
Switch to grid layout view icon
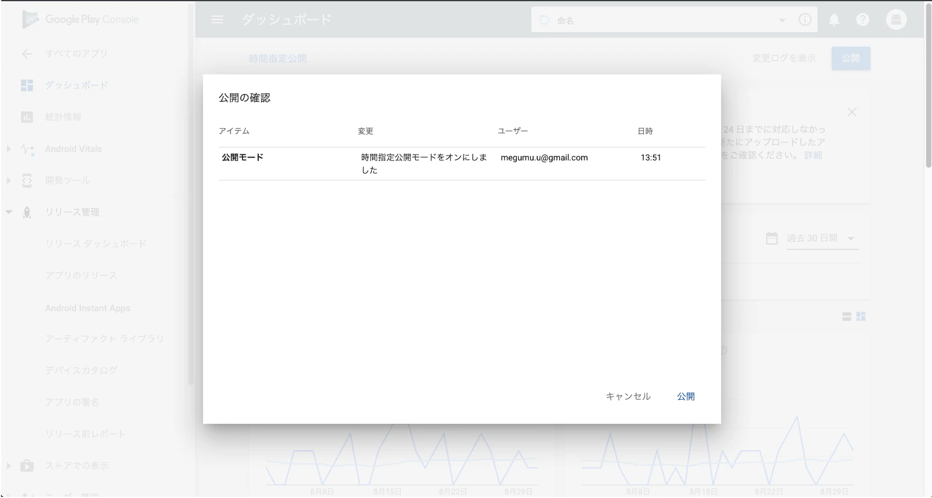pyautogui.click(x=861, y=317)
